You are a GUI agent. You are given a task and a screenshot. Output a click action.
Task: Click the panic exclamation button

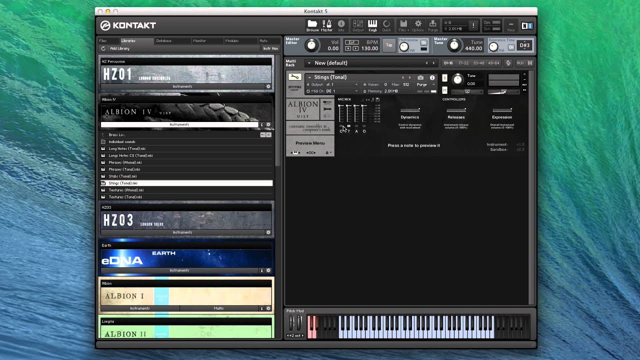click(473, 25)
